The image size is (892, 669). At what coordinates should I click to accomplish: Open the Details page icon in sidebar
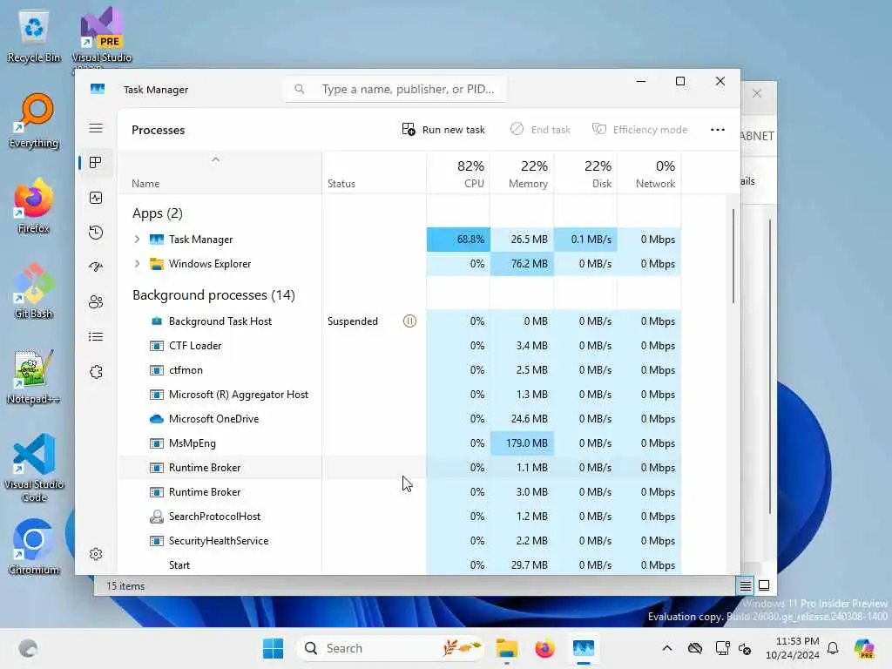click(x=96, y=337)
